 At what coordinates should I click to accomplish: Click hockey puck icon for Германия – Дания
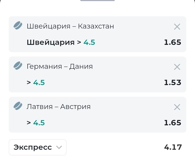point(18,66)
